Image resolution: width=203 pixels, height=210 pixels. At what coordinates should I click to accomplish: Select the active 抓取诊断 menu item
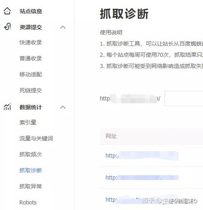pyautogui.click(x=31, y=170)
